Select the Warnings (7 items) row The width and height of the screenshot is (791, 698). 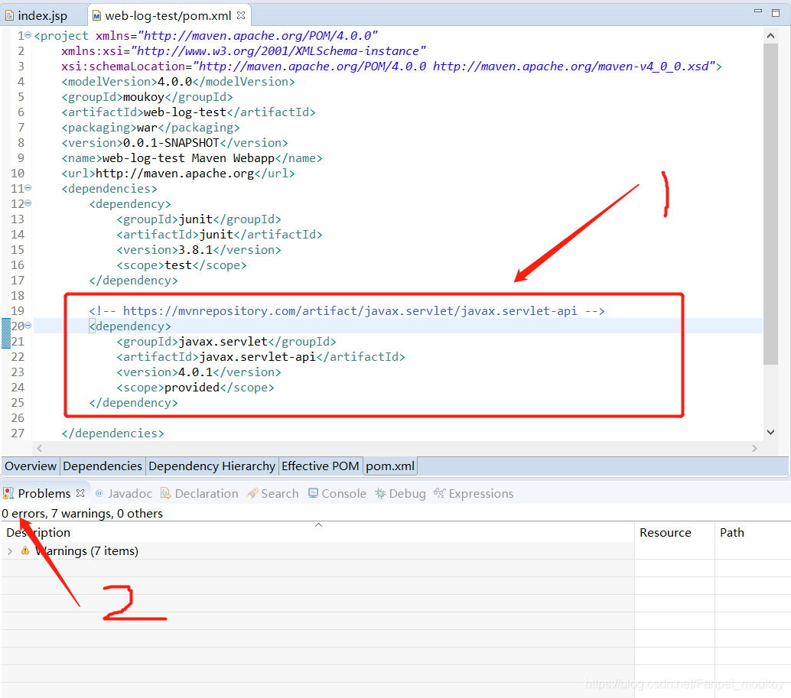click(x=317, y=551)
